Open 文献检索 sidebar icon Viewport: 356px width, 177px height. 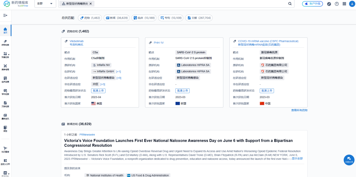5,104
